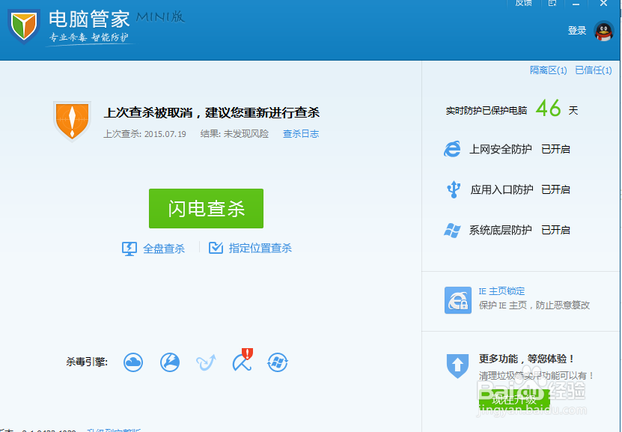Click the Internet Explorer 上网安全防护 icon

coord(452,149)
